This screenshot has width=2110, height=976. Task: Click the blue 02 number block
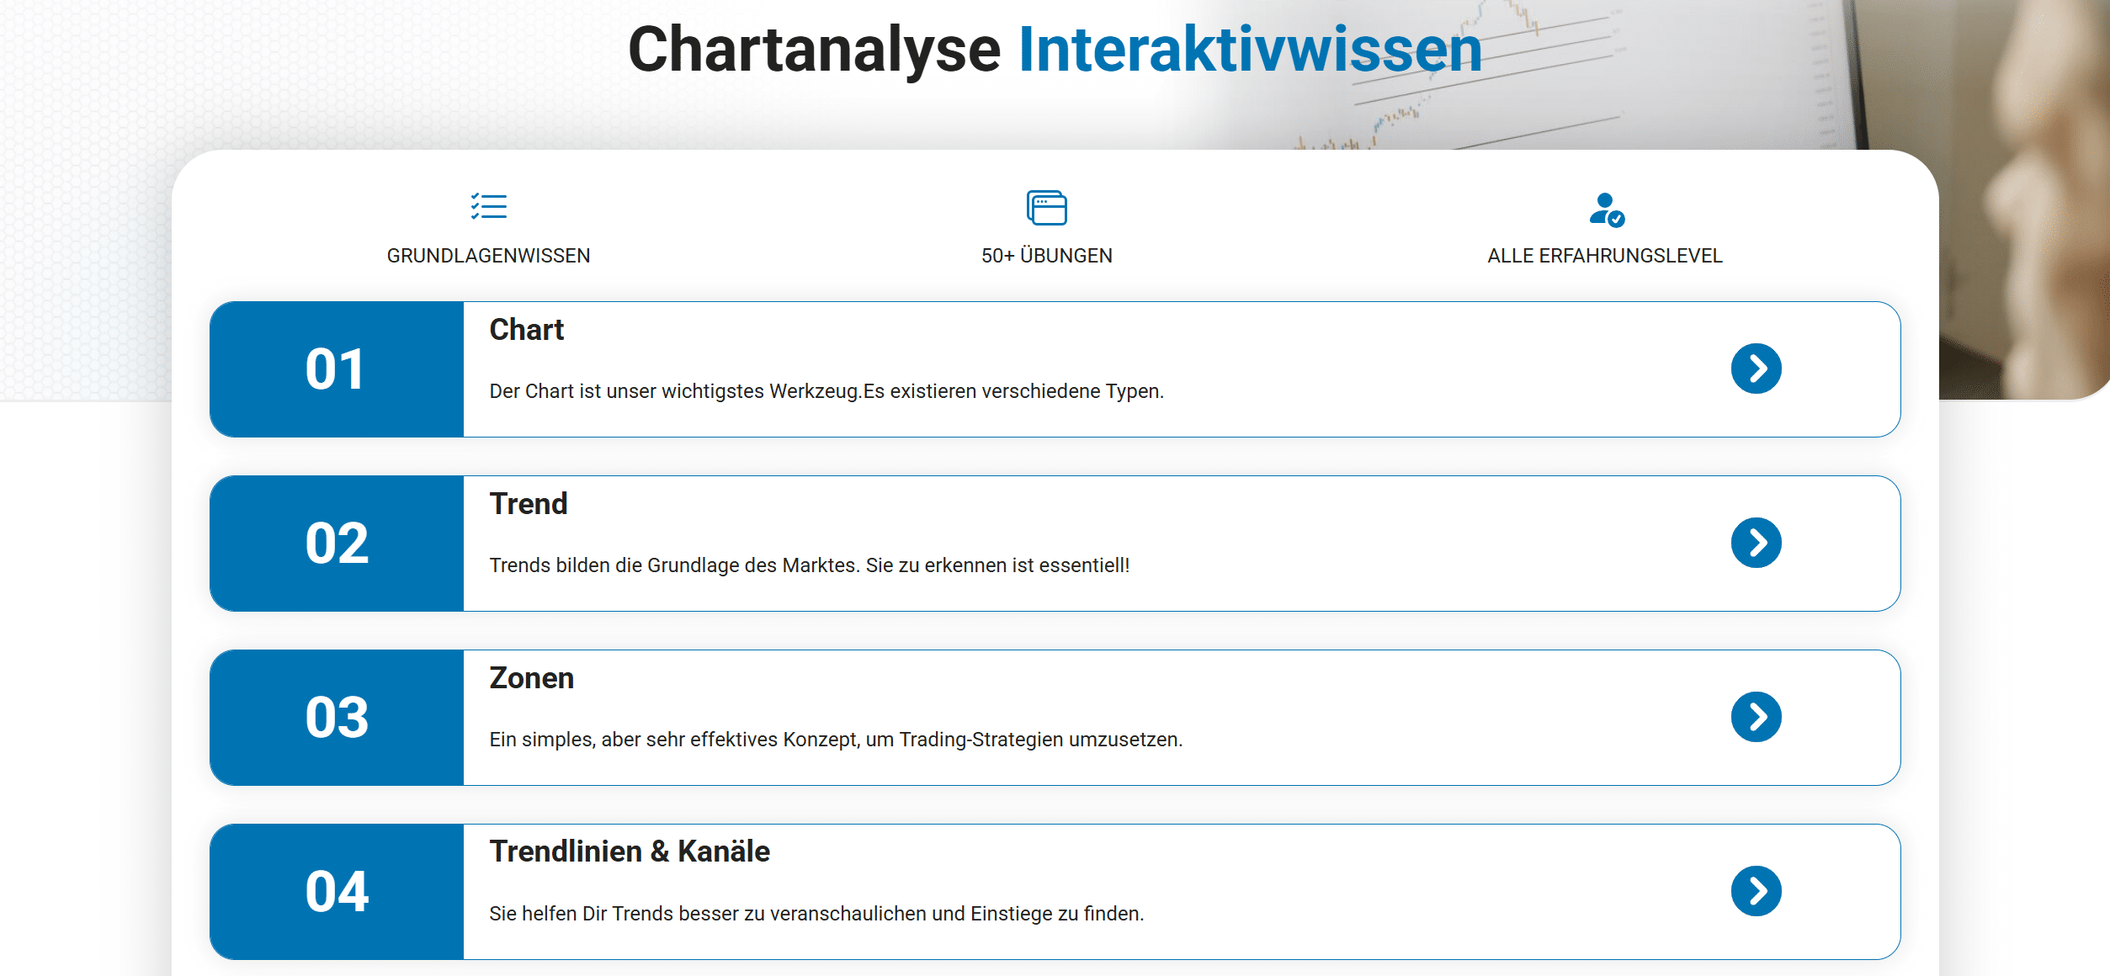[x=337, y=544]
